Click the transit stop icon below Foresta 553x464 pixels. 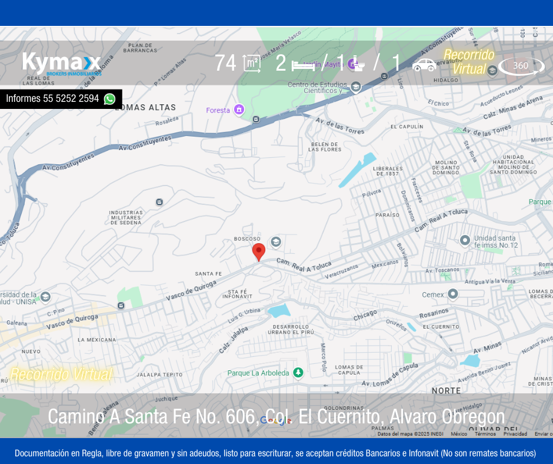point(256,120)
